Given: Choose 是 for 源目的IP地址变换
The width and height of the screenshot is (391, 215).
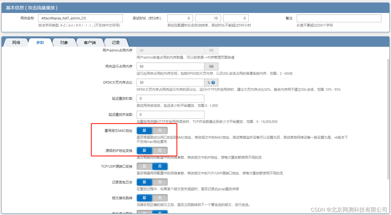Looking at the screenshot, I should (144, 150).
